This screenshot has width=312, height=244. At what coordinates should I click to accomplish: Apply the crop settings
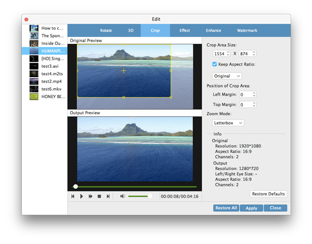coord(252,208)
